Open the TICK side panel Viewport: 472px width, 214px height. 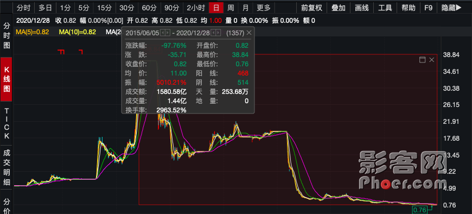pos(7,124)
